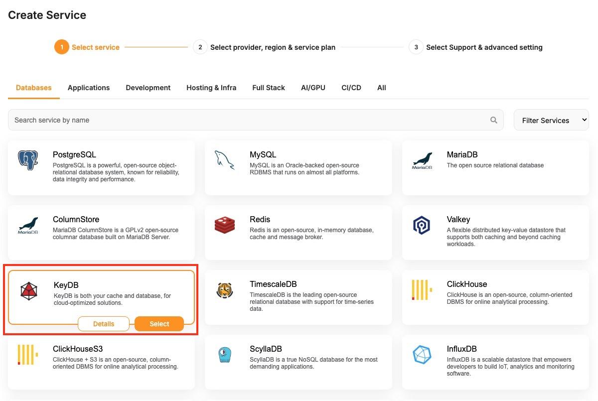
Task: Choose the MariaDB service card
Action: point(495,167)
